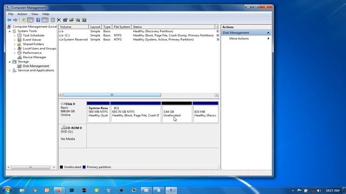Sort by the Status column header
346x194 pixels.
[173, 27]
